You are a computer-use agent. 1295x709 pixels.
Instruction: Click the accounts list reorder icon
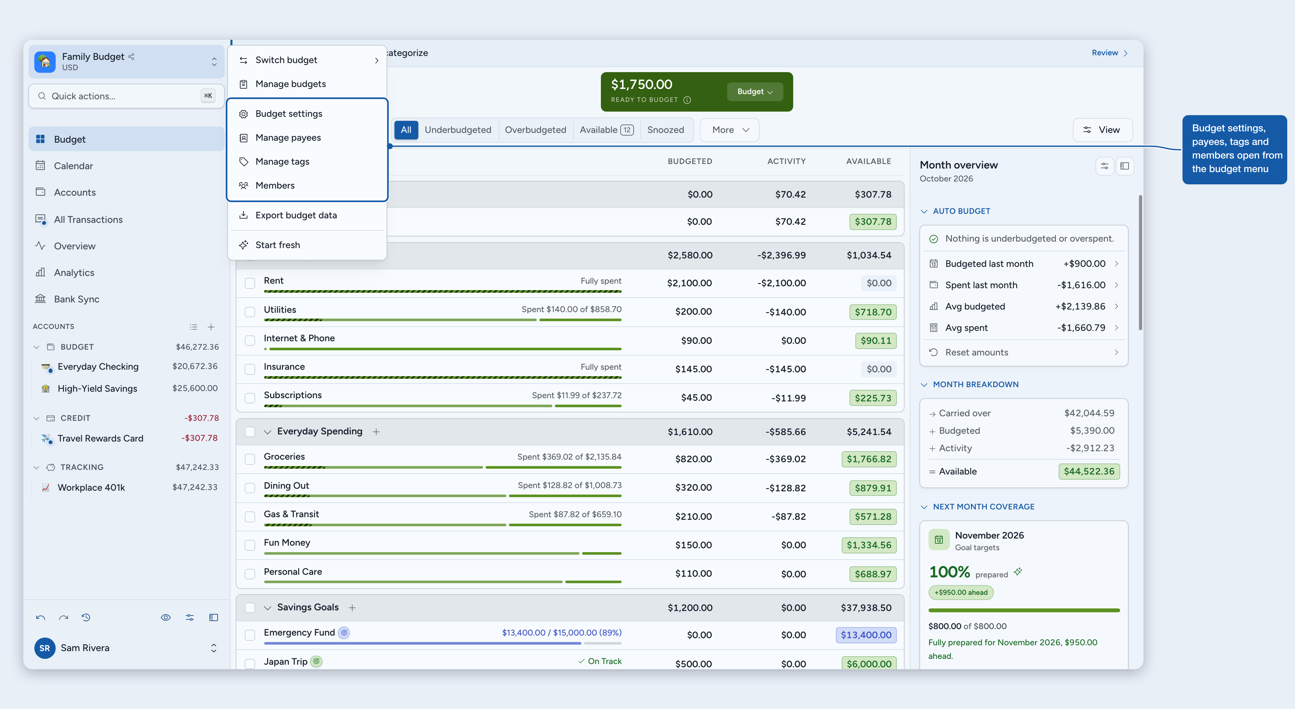tap(194, 327)
